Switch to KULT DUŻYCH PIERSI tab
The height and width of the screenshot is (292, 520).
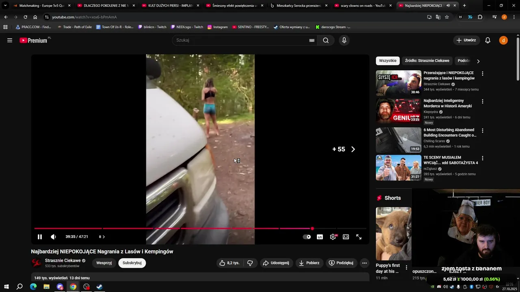171,6
